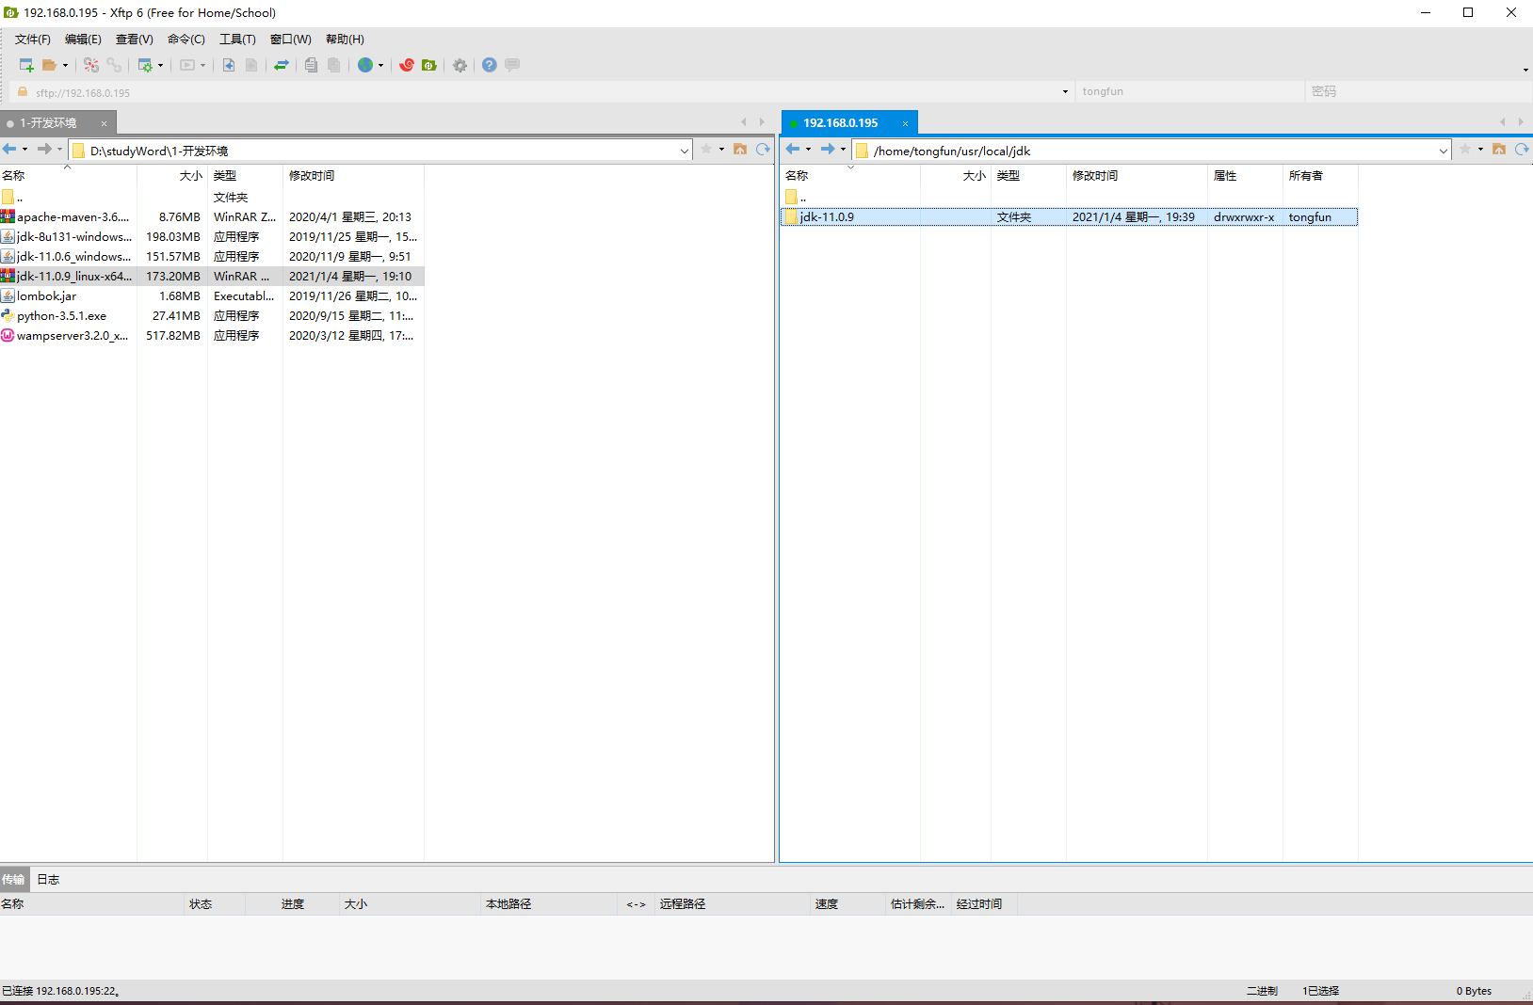This screenshot has height=1005, width=1533.
Task: Click the copy documents toolbar icon
Action: point(311,65)
